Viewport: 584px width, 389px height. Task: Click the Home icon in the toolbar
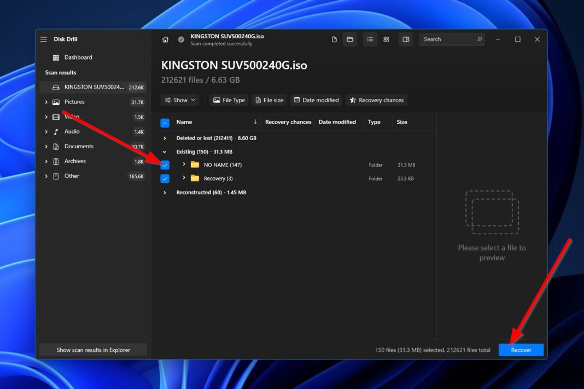pos(165,39)
